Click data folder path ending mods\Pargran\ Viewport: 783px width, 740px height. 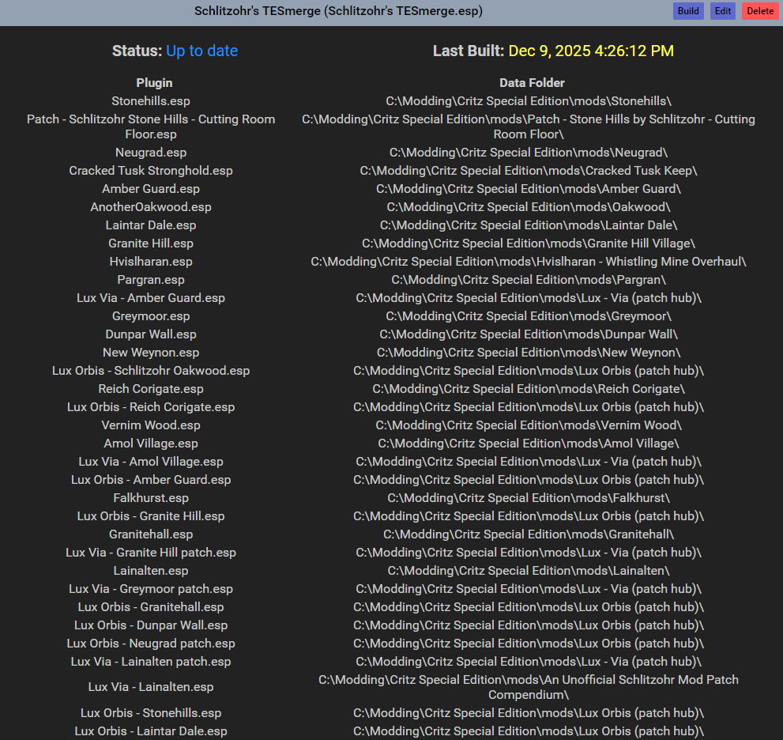[529, 280]
